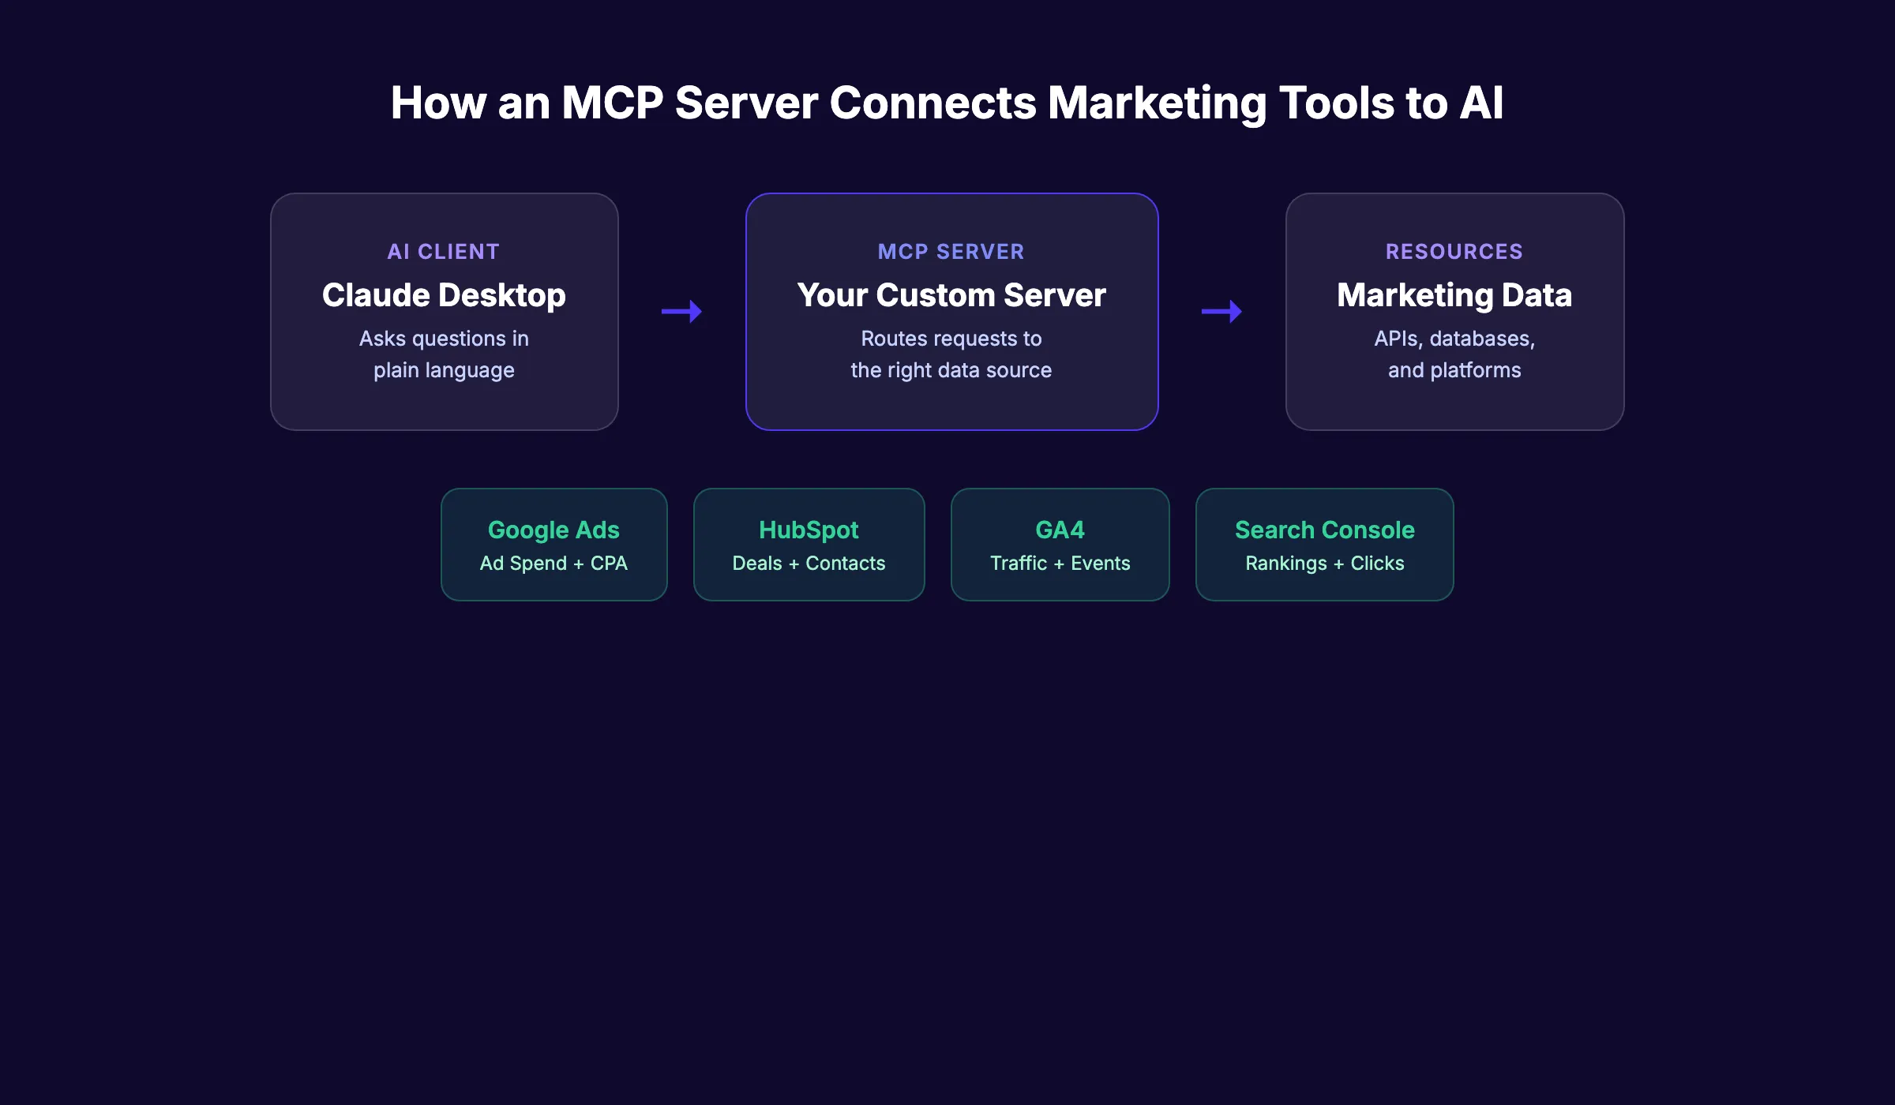The height and width of the screenshot is (1105, 1895).
Task: Click the title "How an MCP Server Connects Marketing Tools to AI"
Action: point(947,103)
